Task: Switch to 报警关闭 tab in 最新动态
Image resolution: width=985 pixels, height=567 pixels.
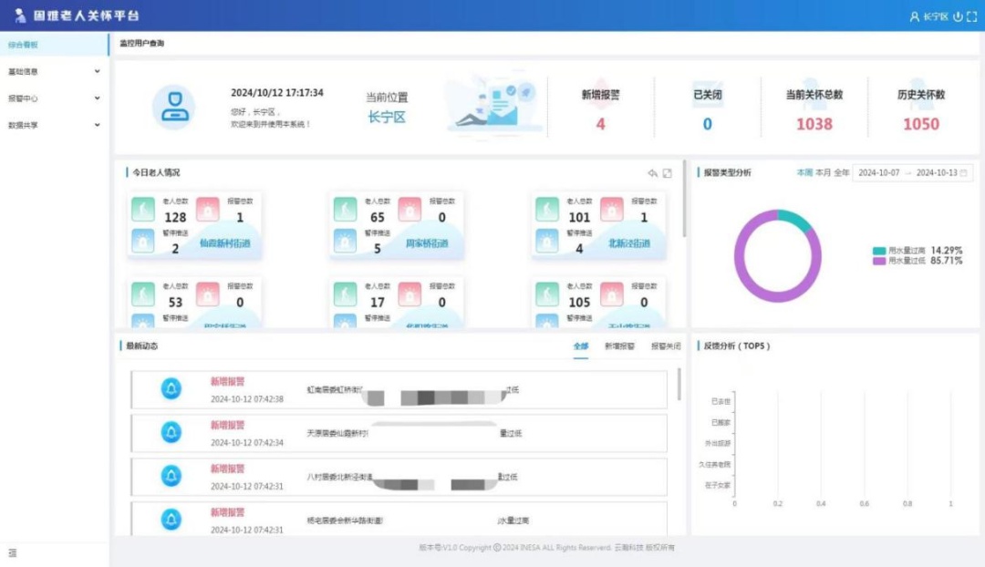Action: coord(665,346)
